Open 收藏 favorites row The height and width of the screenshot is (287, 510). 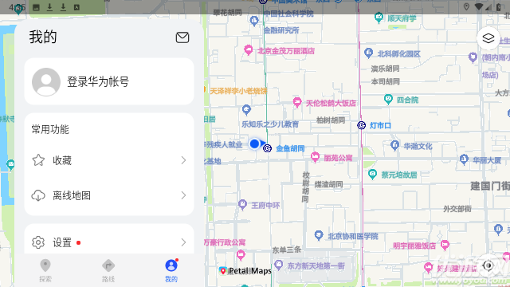click(109, 160)
